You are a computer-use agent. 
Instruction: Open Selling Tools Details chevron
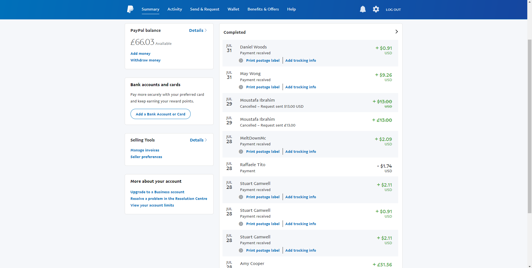[206, 140]
